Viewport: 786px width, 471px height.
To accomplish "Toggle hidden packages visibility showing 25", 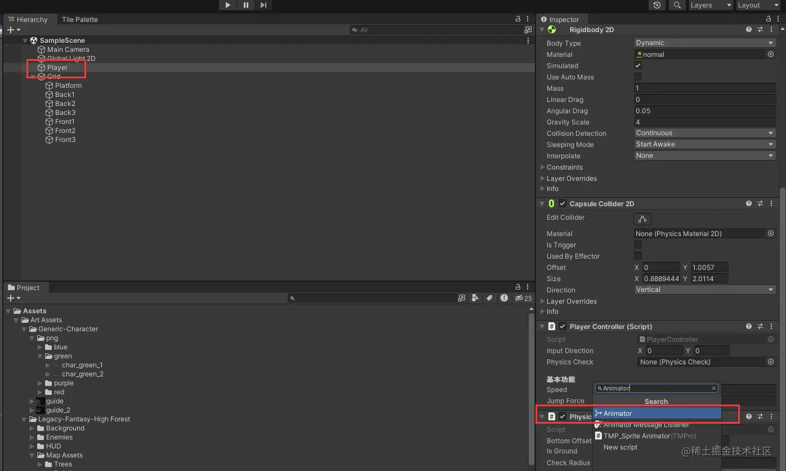I will (x=524, y=298).
